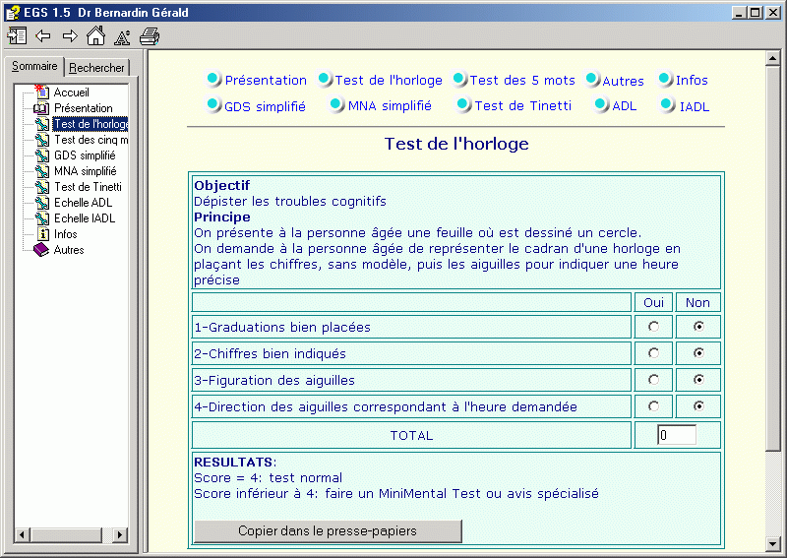The image size is (787, 558).
Task: Click the icon beside Test des cinq m
Action: pos(42,140)
